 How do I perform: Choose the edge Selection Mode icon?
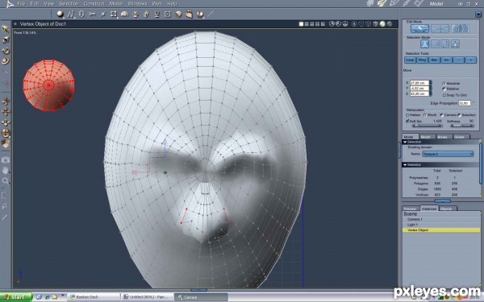(x=445, y=44)
